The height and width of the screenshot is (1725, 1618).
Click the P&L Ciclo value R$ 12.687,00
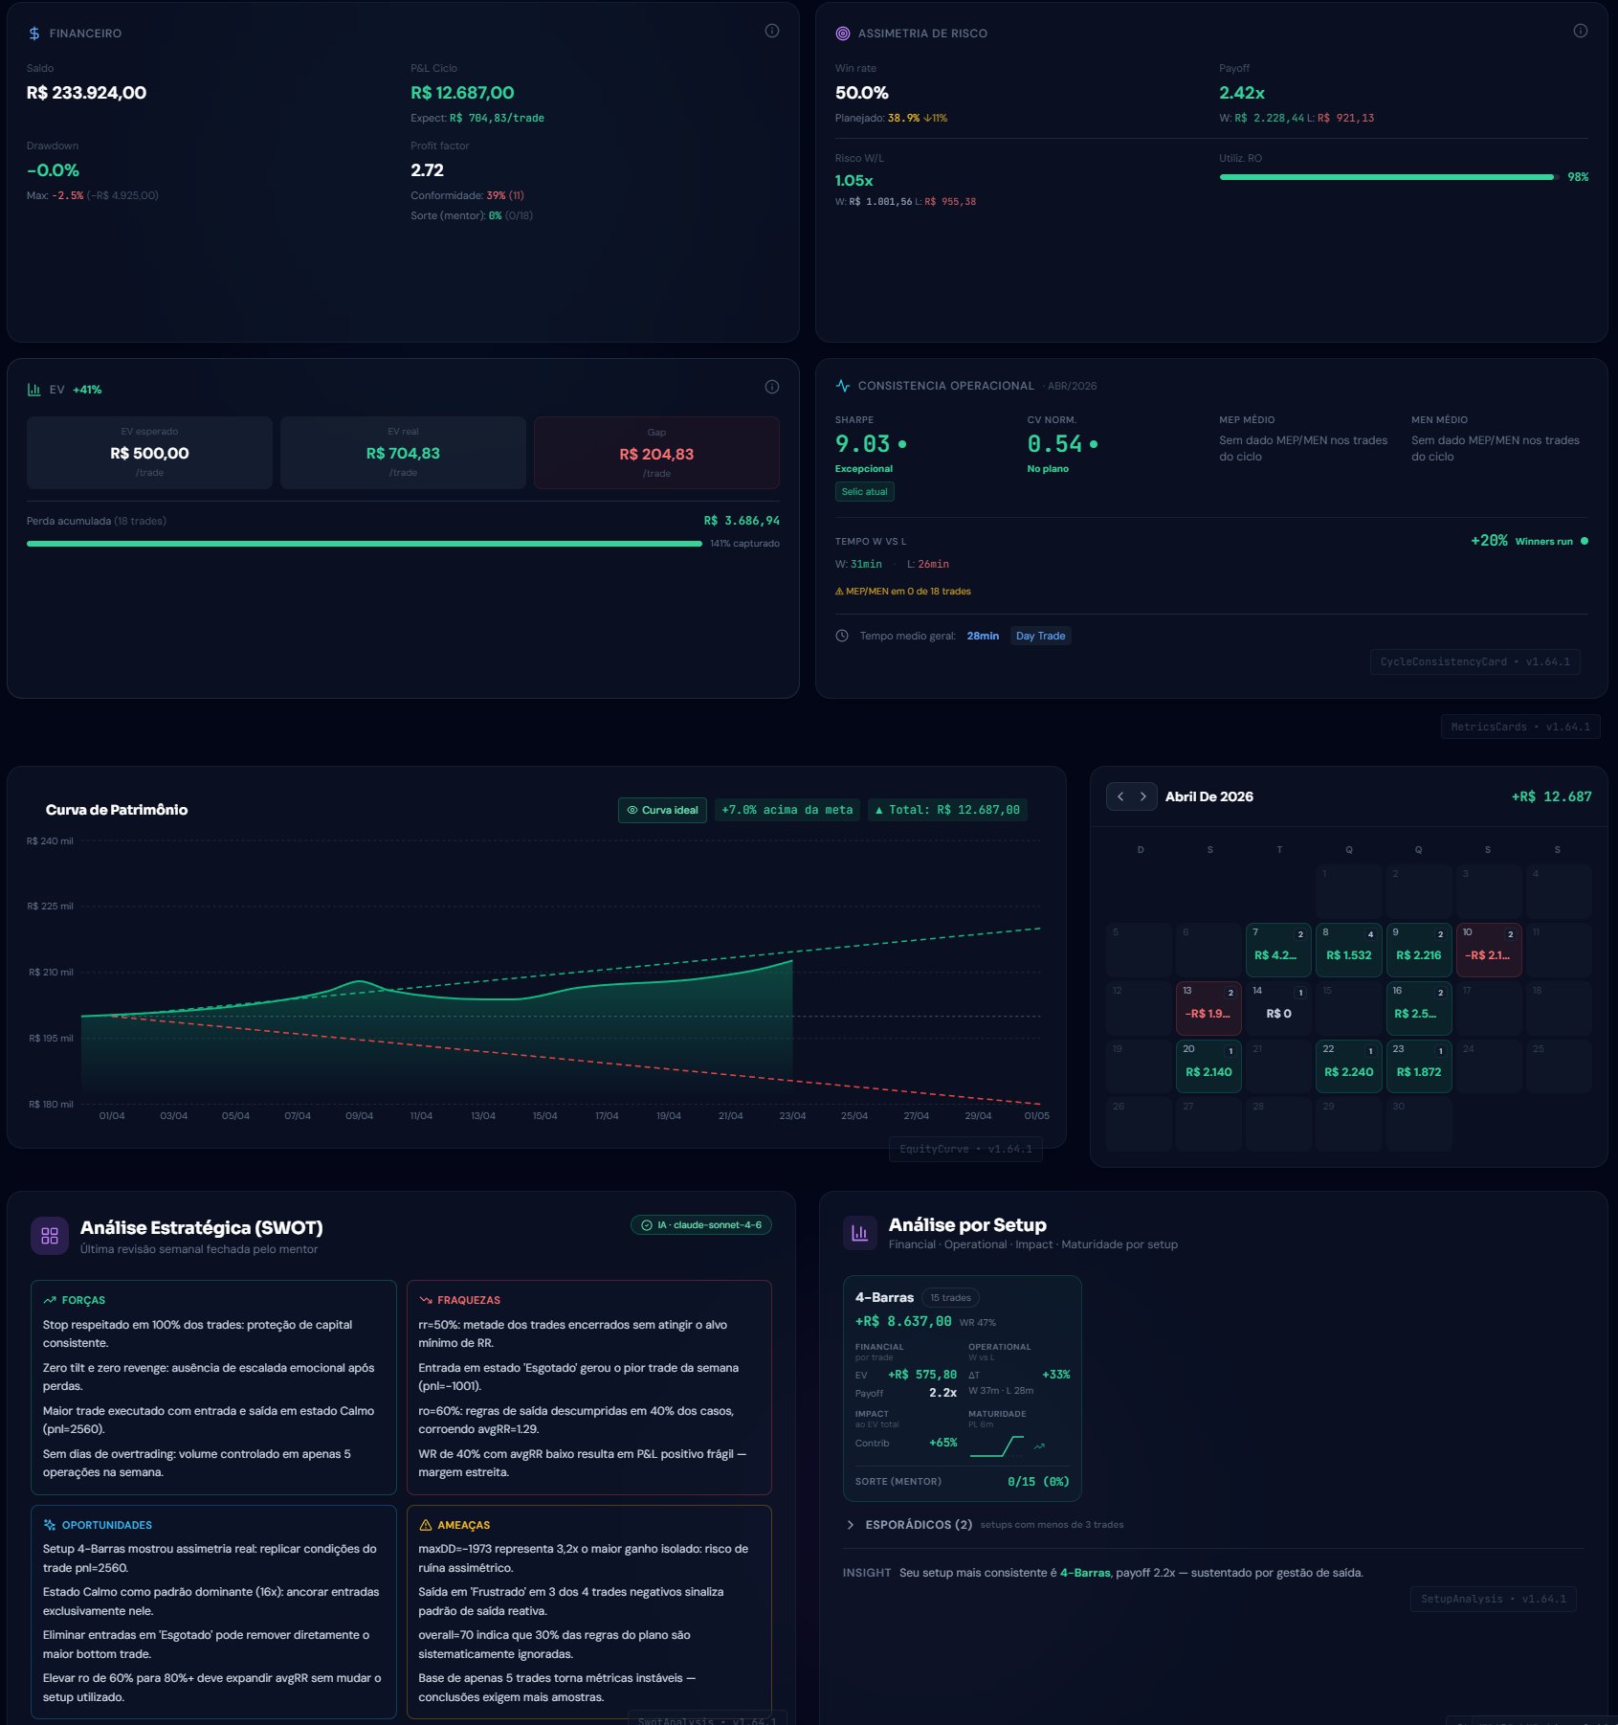(x=462, y=93)
